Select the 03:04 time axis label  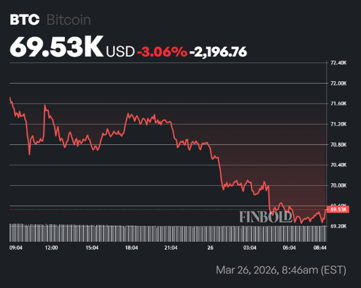250,247
